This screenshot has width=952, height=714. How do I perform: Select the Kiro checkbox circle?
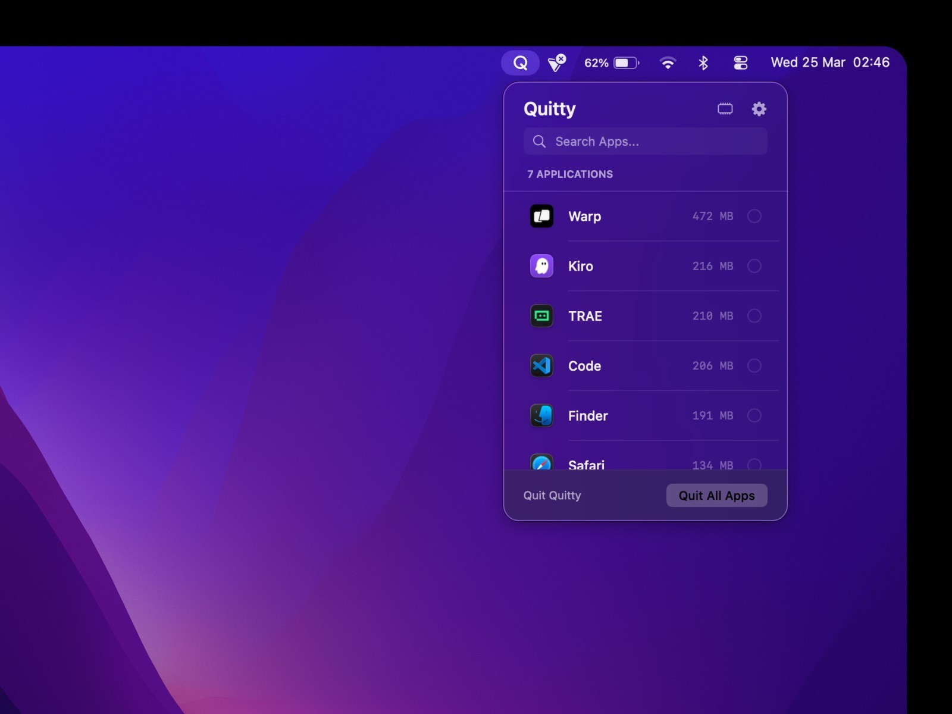(x=754, y=266)
